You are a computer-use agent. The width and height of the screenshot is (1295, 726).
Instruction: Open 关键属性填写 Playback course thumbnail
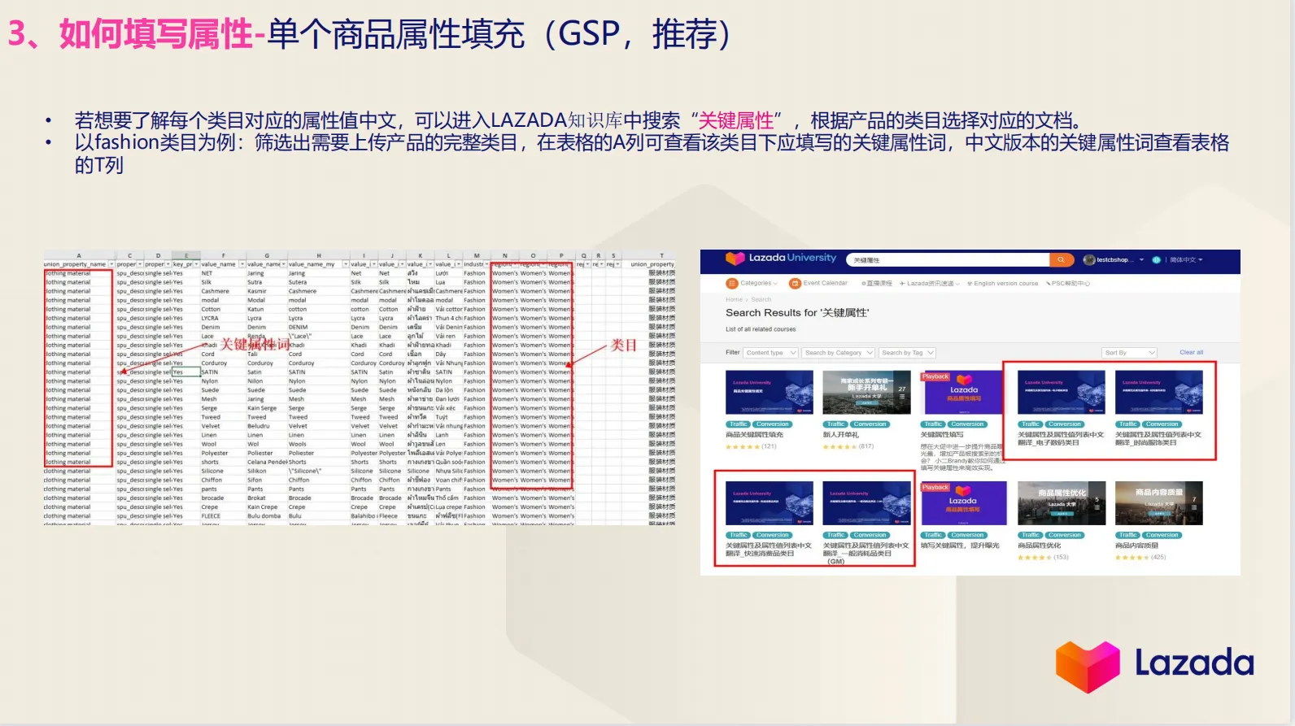(x=964, y=393)
